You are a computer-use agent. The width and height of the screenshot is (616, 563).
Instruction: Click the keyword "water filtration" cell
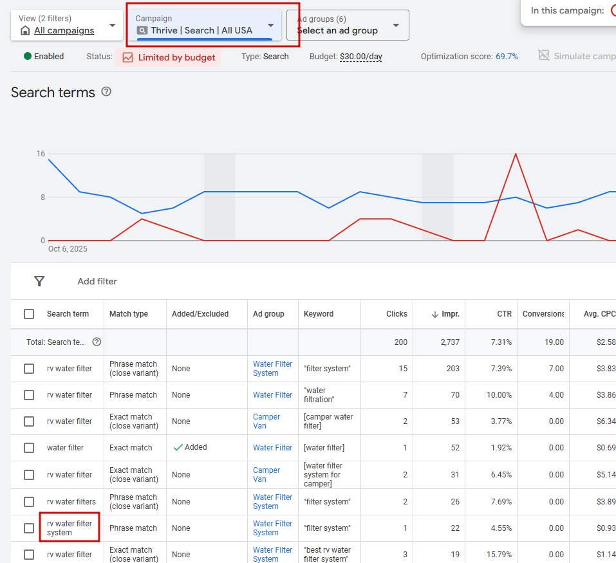pos(319,395)
